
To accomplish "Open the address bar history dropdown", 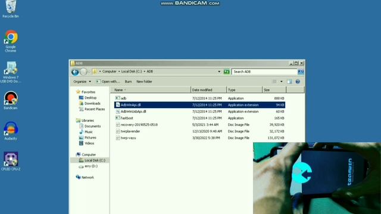I will [x=219, y=71].
